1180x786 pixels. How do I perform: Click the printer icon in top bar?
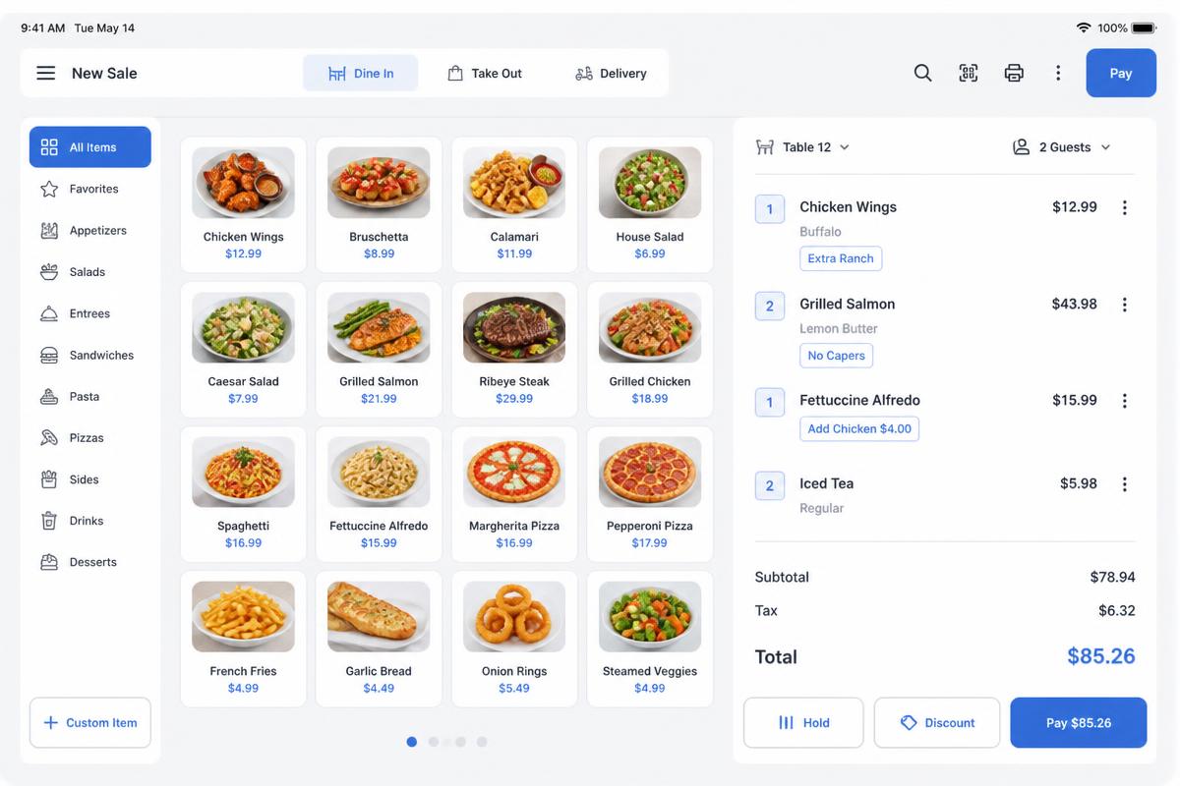pyautogui.click(x=1014, y=73)
